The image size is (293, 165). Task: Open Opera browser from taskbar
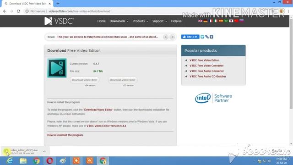[49, 161]
